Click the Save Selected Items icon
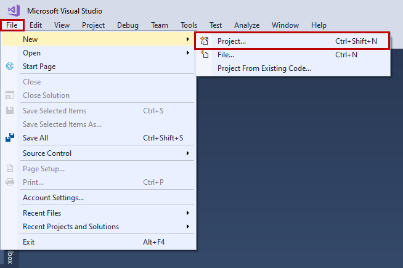The width and height of the screenshot is (403, 268). pos(10,111)
